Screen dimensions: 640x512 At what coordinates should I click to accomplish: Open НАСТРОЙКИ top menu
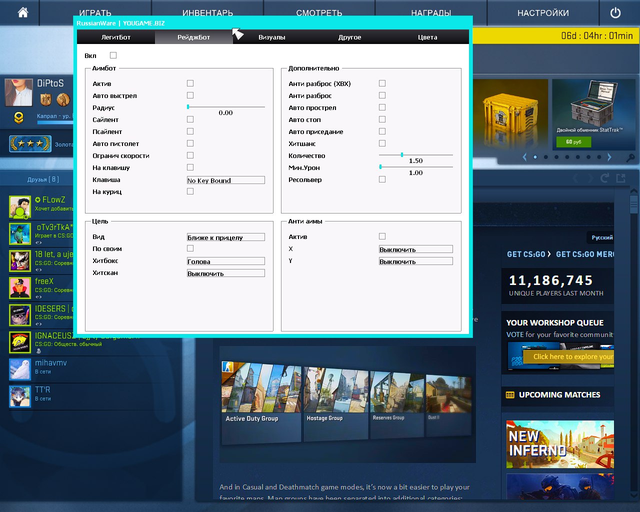coord(543,13)
